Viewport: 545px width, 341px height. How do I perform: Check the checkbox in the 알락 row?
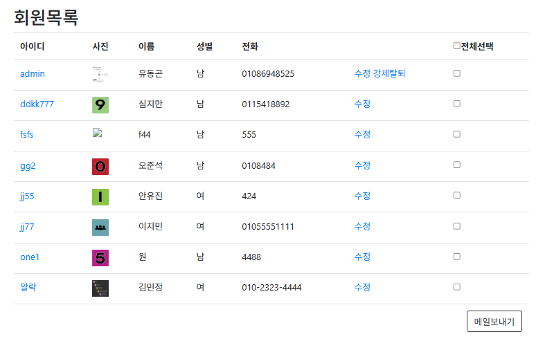point(457,287)
